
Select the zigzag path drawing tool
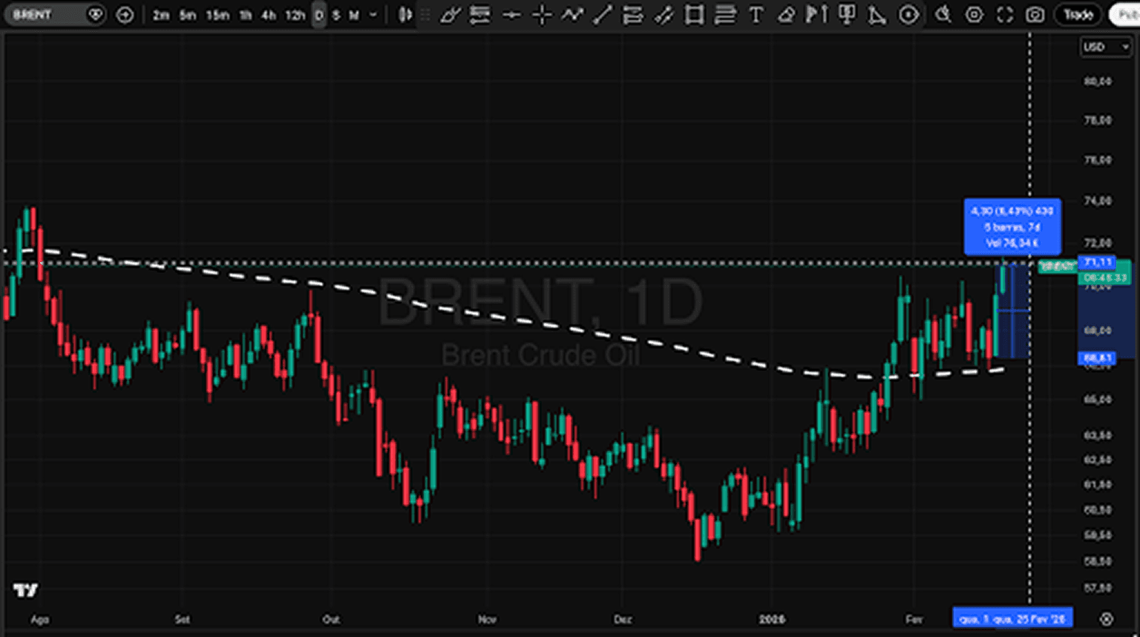point(572,15)
